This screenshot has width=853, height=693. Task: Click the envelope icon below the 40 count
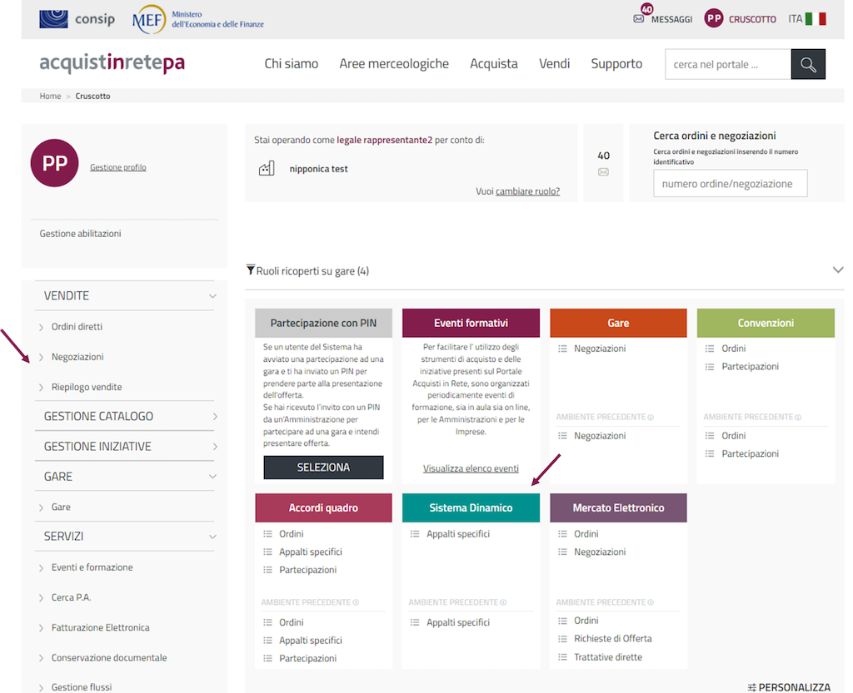pos(603,172)
